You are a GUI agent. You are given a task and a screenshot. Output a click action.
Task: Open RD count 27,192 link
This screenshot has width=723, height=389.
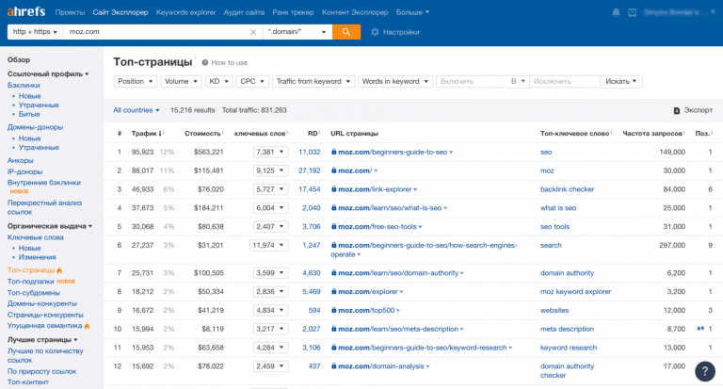click(310, 170)
